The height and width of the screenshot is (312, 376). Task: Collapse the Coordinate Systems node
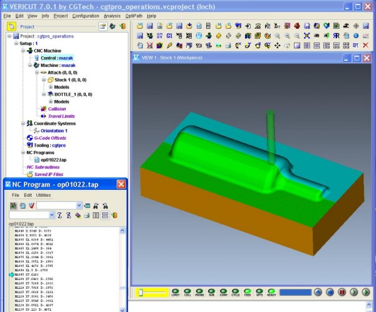point(23,123)
